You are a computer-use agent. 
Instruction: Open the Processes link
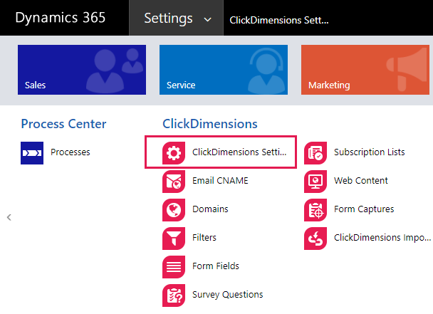tap(70, 152)
